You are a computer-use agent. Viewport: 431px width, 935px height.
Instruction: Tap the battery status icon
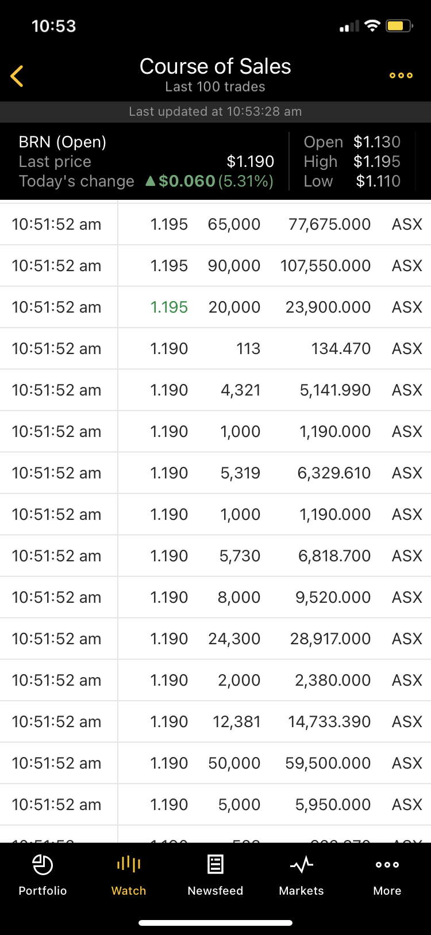(399, 26)
